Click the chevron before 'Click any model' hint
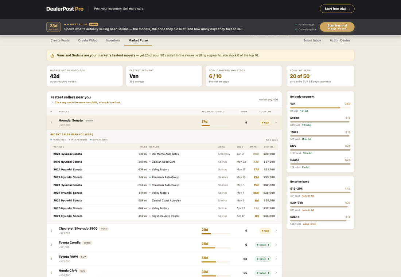The image size is (401, 277). [x=52, y=103]
